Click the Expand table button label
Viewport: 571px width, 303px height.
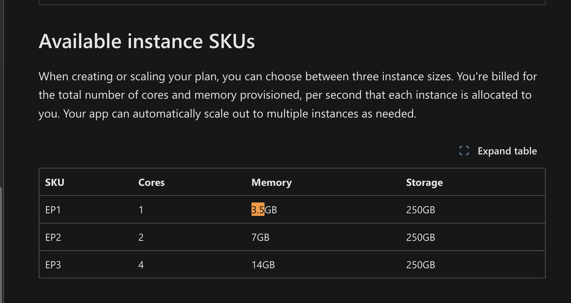pos(507,151)
